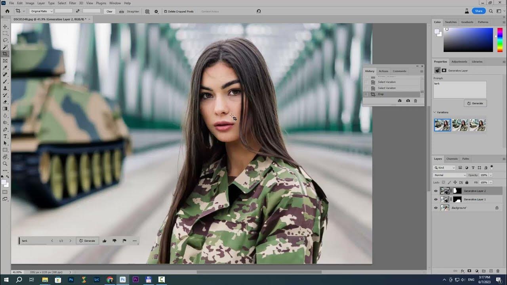Open more options in generative bar

pyautogui.click(x=135, y=241)
